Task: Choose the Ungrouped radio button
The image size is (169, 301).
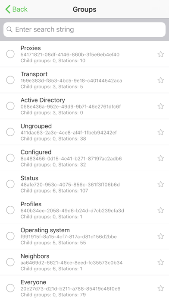Action: click(10, 132)
